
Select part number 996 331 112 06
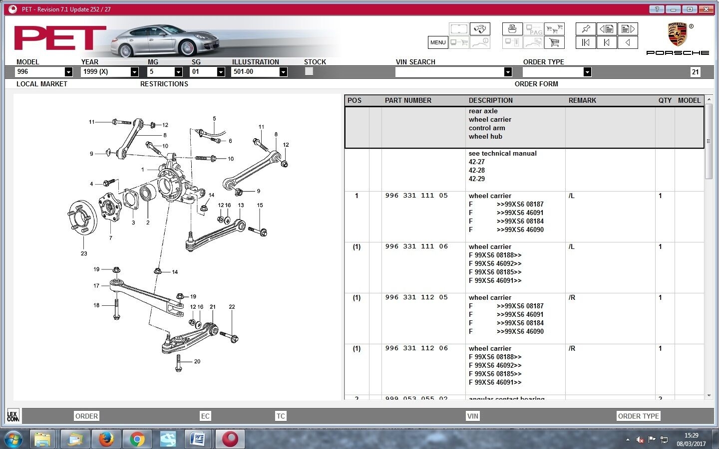416,348
